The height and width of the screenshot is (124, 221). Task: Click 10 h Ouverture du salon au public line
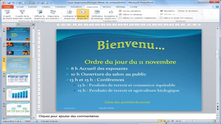[x=108, y=74]
